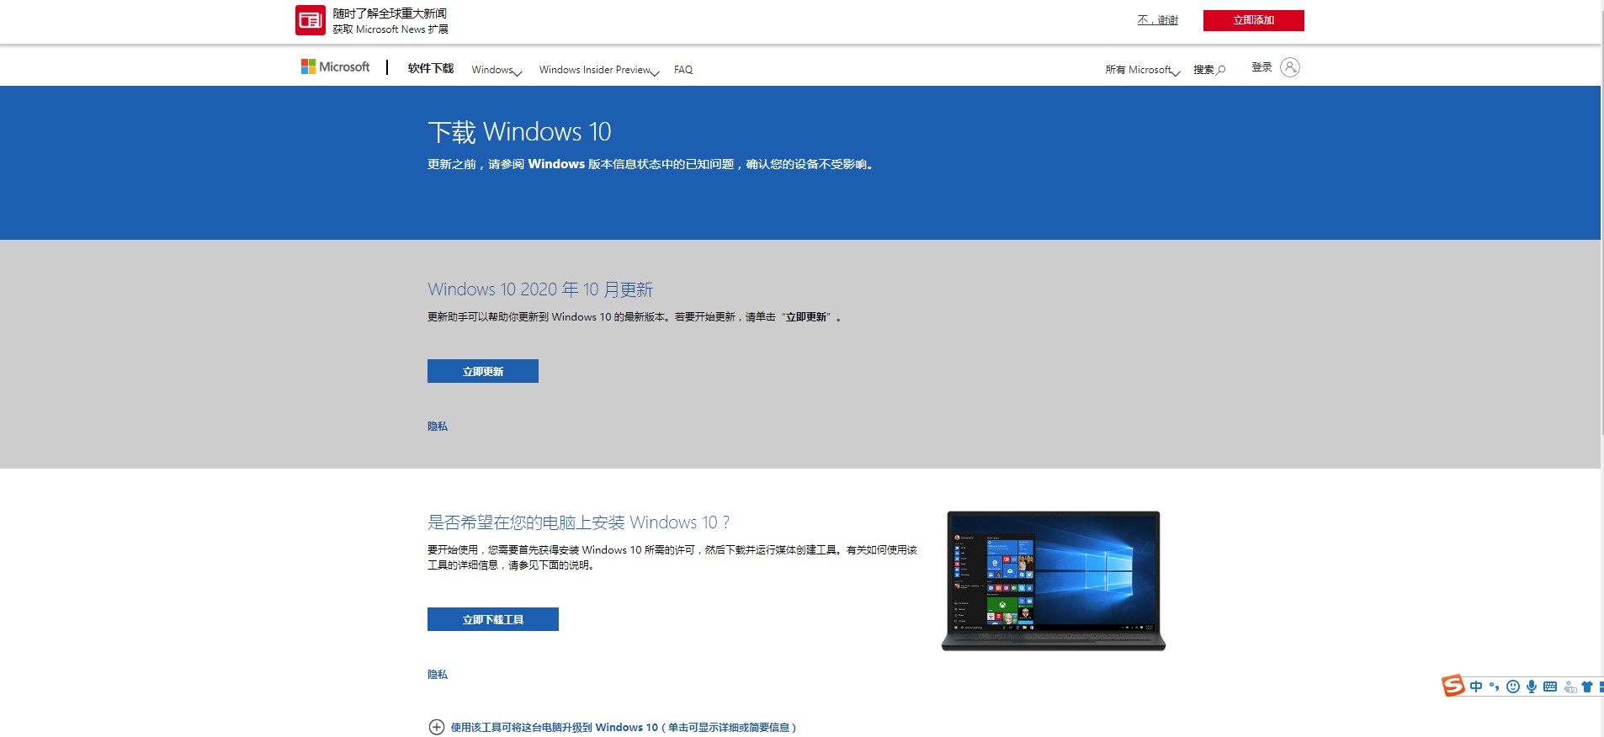The image size is (1604, 737).
Task: Click the Microsoft logo
Action: (336, 66)
